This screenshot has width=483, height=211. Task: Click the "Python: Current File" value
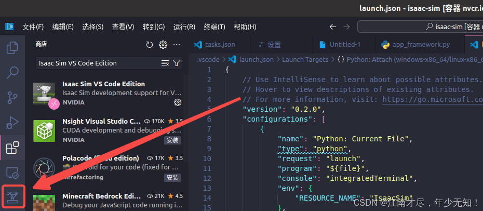pyautogui.click(x=361, y=139)
